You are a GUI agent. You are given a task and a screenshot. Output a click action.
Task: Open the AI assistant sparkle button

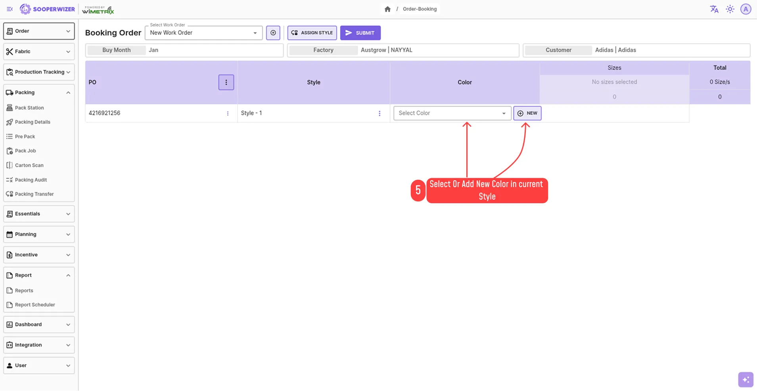pyautogui.click(x=746, y=379)
